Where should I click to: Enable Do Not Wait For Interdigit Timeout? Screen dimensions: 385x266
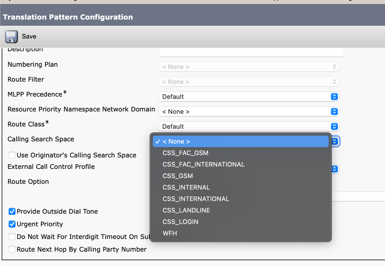click(x=12, y=237)
